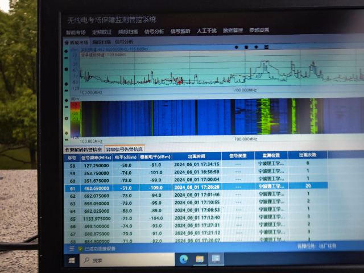This screenshot has height=273, width=364.
Task: Select the monitoring app icon in taskbar
Action: (216, 259)
